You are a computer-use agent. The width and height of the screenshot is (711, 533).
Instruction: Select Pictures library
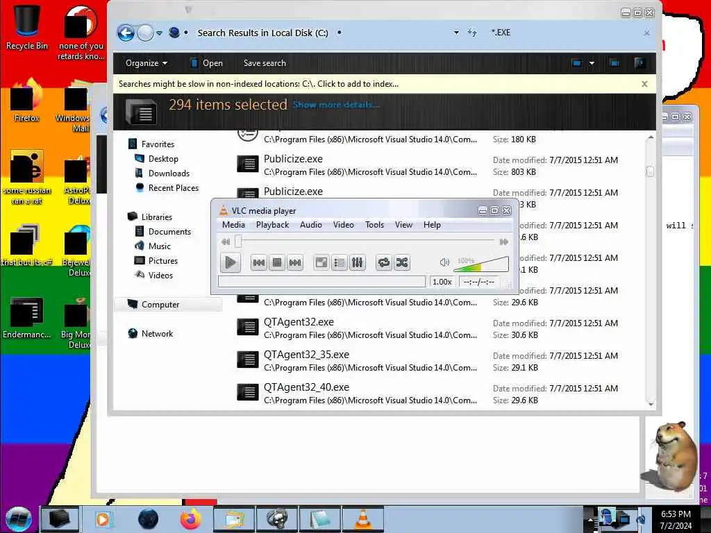tap(162, 261)
